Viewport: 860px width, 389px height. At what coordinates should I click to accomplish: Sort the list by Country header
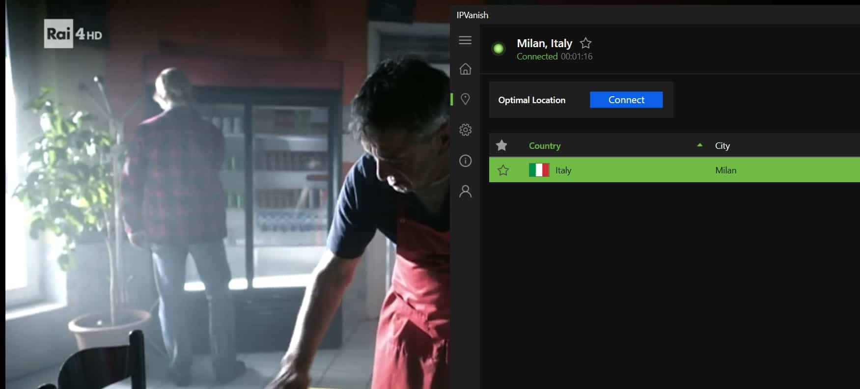[x=545, y=145]
